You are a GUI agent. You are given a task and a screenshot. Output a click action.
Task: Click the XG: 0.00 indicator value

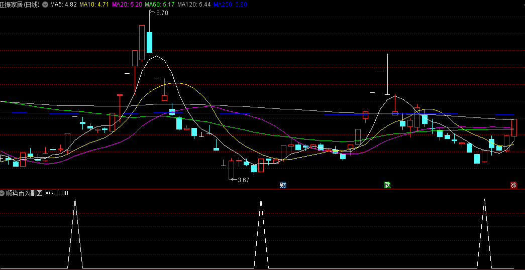pos(57,193)
